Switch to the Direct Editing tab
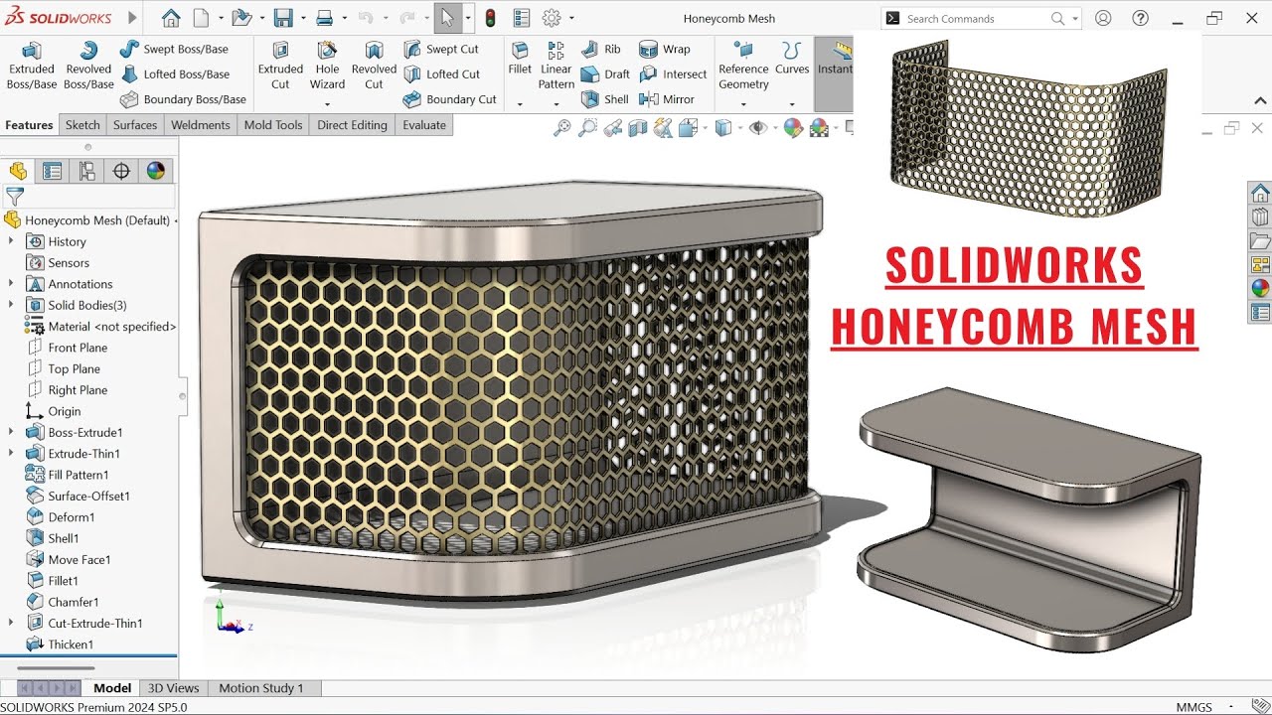The width and height of the screenshot is (1272, 715). pos(352,125)
